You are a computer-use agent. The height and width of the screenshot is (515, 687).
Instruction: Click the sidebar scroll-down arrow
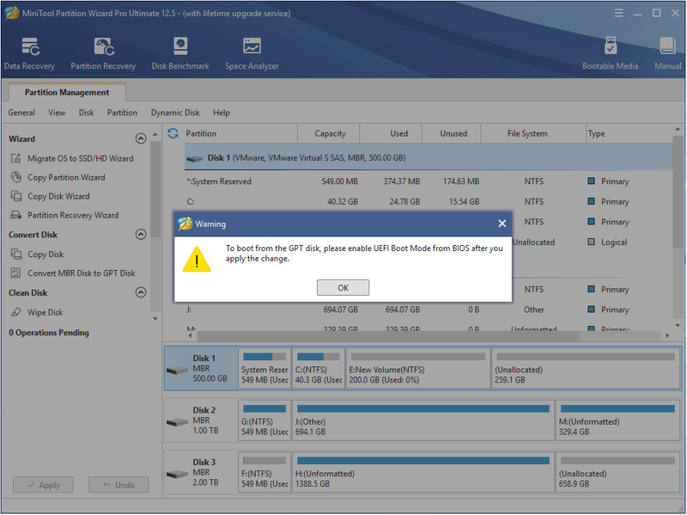pyautogui.click(x=155, y=319)
